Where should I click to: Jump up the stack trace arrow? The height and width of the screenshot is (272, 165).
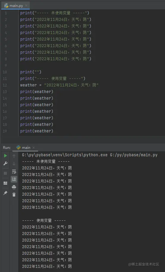pyautogui.click(x=14, y=156)
